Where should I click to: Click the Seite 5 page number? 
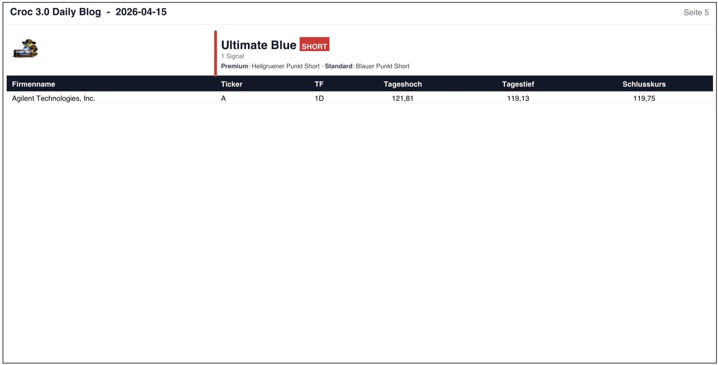696,12
